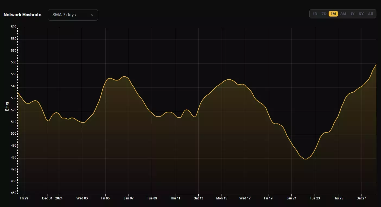Click the 500 y-axis value
Viewport: 381px width, 207px height.
pos(13,134)
